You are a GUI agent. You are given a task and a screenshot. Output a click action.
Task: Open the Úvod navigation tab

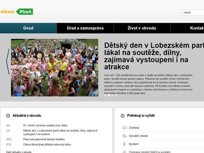click(x=28, y=28)
